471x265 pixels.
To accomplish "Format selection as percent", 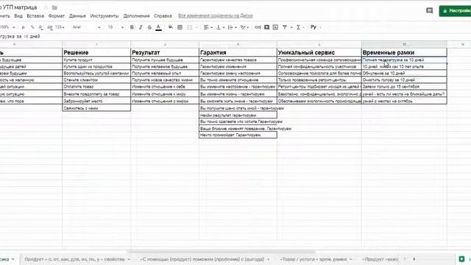I will [32, 27].
